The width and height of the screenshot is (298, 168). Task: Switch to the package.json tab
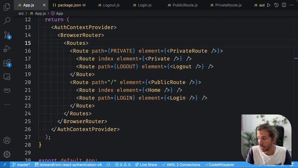pyautogui.click(x=69, y=5)
